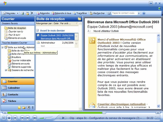The height and width of the screenshot is (122, 163).
Task: Open the Shortcuts icon in navigation bar
Action: 28,108
